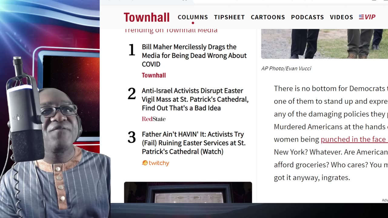Open Anti-Israel Activists Easter Vigil headline
The height and width of the screenshot is (218, 388).
point(195,99)
